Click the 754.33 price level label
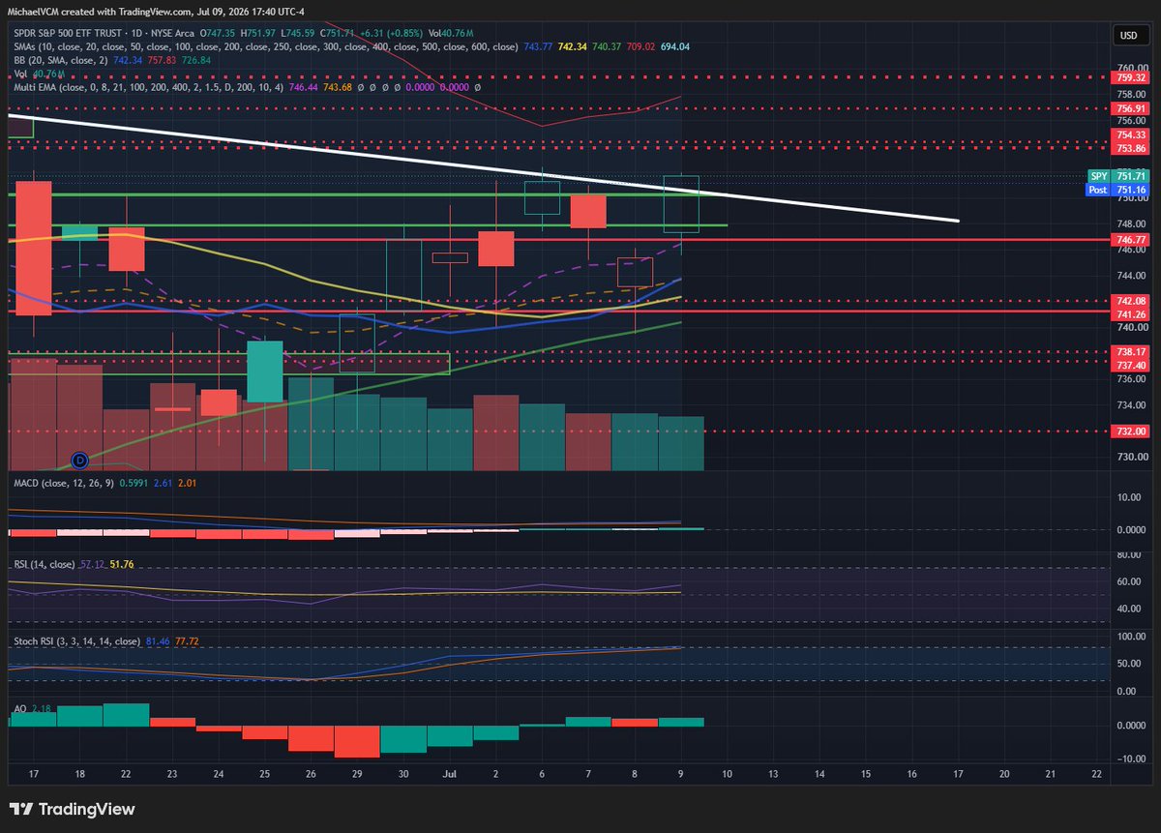 pyautogui.click(x=1131, y=135)
